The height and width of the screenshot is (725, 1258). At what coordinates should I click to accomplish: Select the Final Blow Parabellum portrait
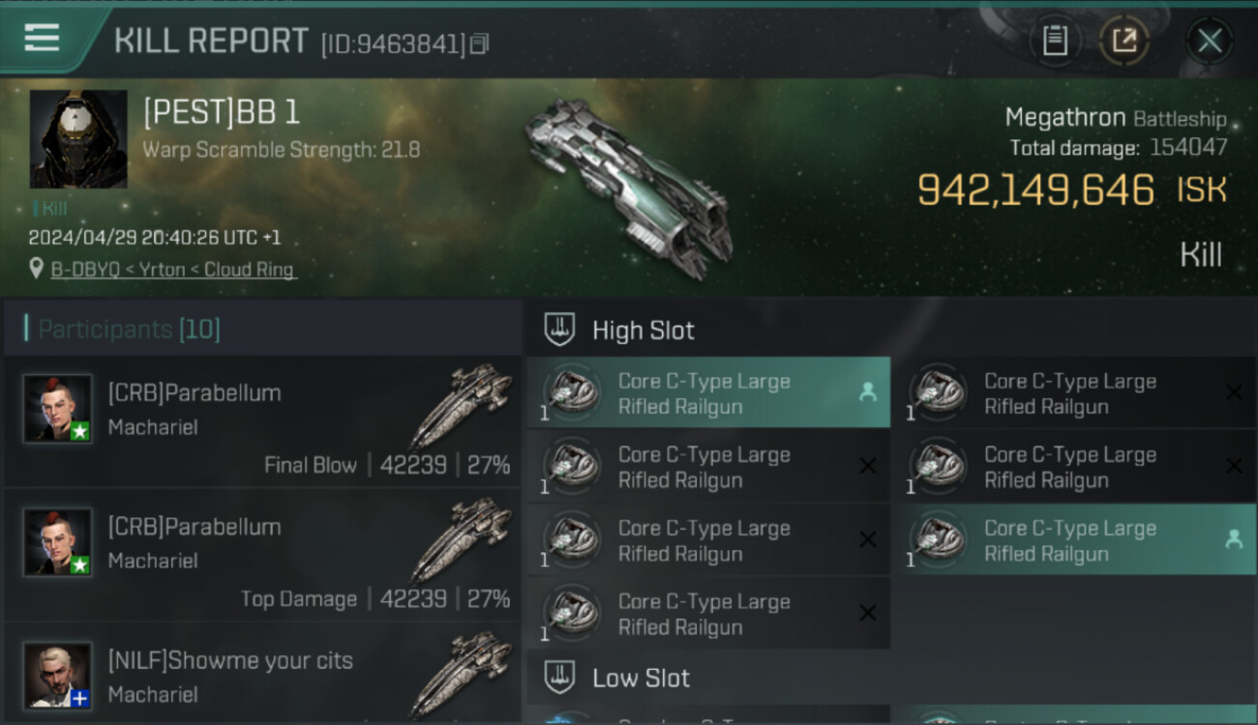pos(58,409)
